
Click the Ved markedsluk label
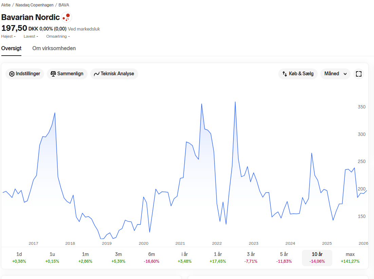tap(84, 29)
